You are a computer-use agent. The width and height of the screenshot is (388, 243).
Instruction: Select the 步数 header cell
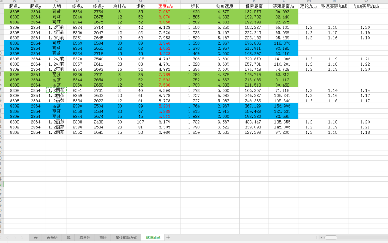[x=141, y=6]
